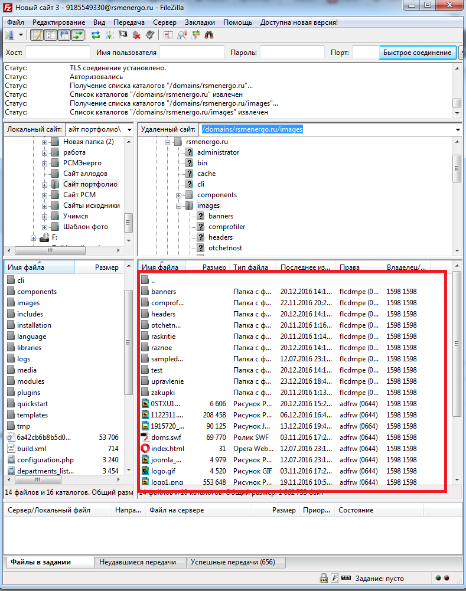Sort remote list by Последнее изменение column

click(x=306, y=267)
